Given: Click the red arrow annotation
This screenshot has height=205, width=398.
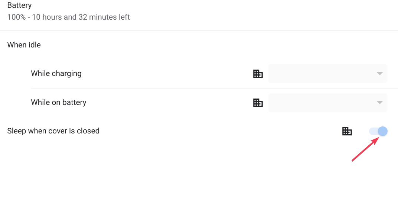Looking at the screenshot, I should 365,148.
